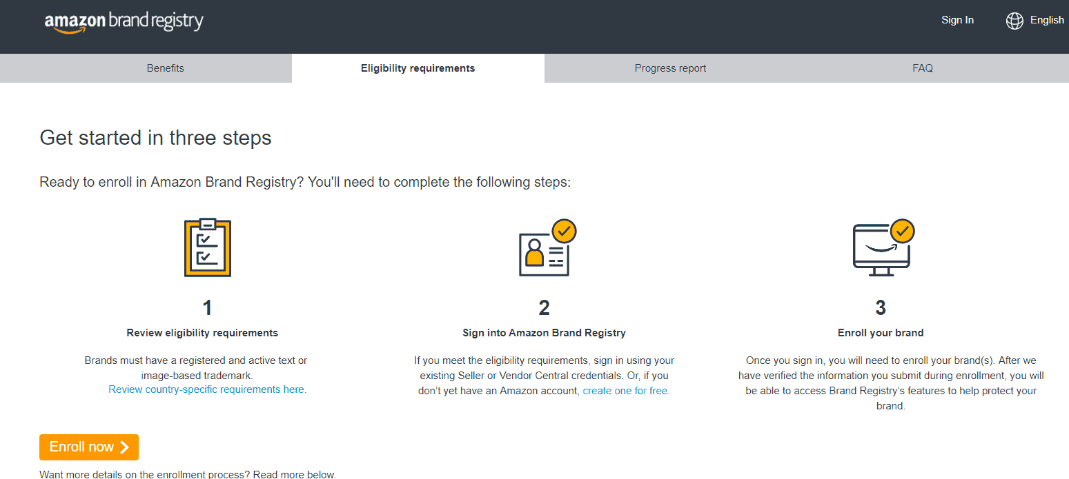
Task: Click the Sign into Amazon Brand Registry heading
Action: (544, 333)
